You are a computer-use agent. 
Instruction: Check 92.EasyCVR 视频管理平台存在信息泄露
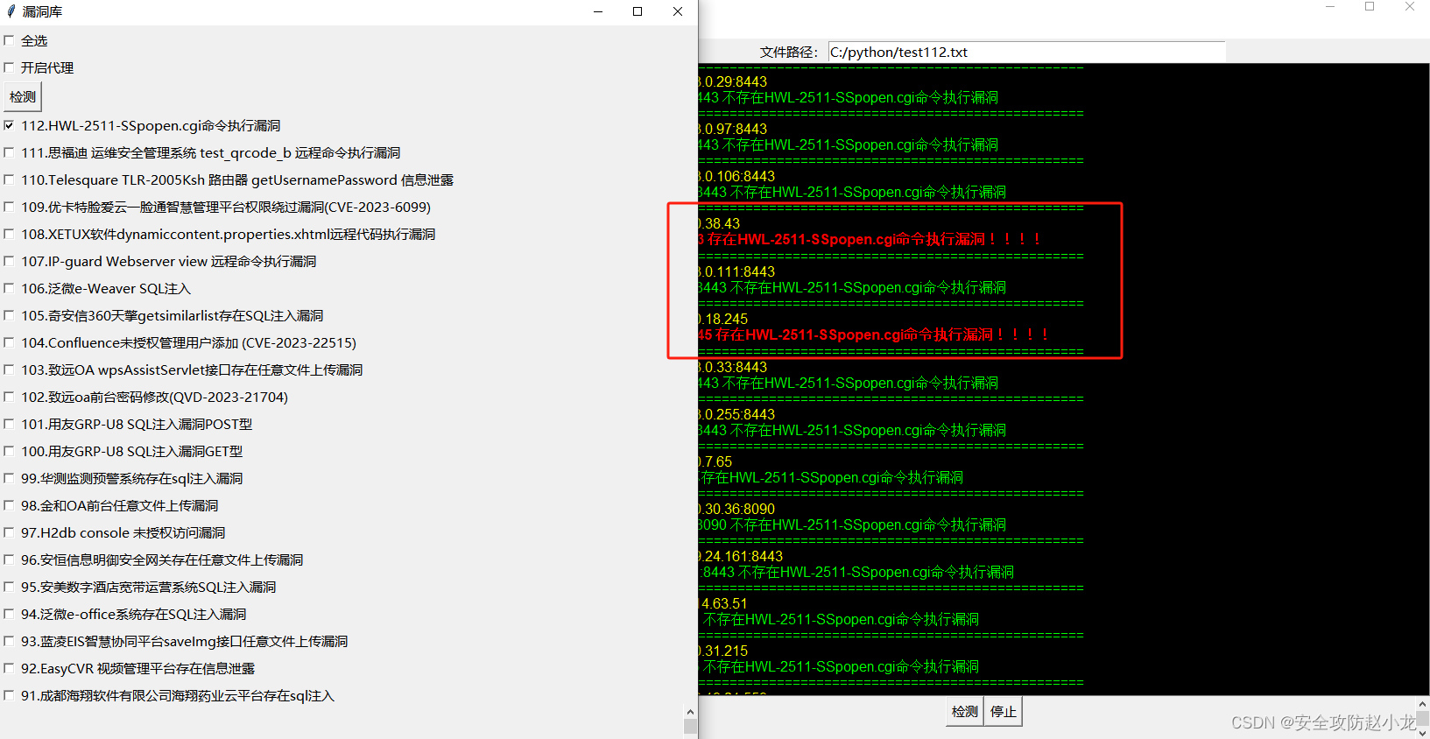click(9, 668)
